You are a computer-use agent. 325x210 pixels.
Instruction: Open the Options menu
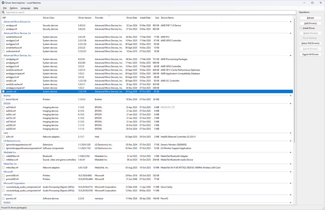tap(14, 8)
